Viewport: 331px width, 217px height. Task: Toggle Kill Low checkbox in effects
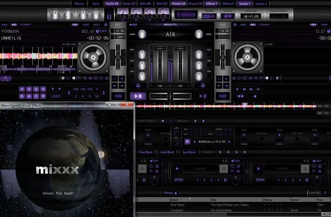[x=262, y=139]
